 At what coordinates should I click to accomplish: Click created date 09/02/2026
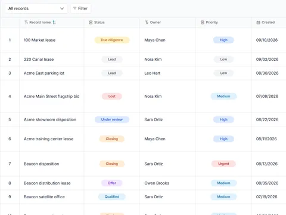point(267,60)
